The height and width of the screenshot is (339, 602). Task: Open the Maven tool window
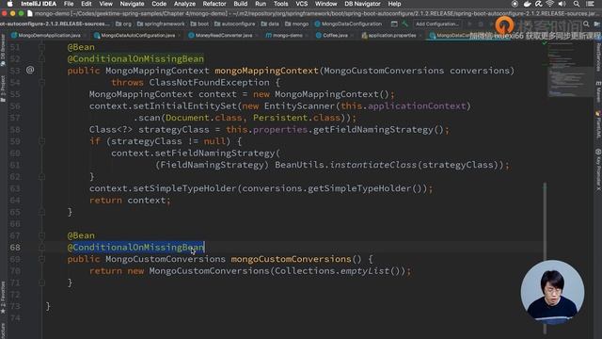point(598,91)
